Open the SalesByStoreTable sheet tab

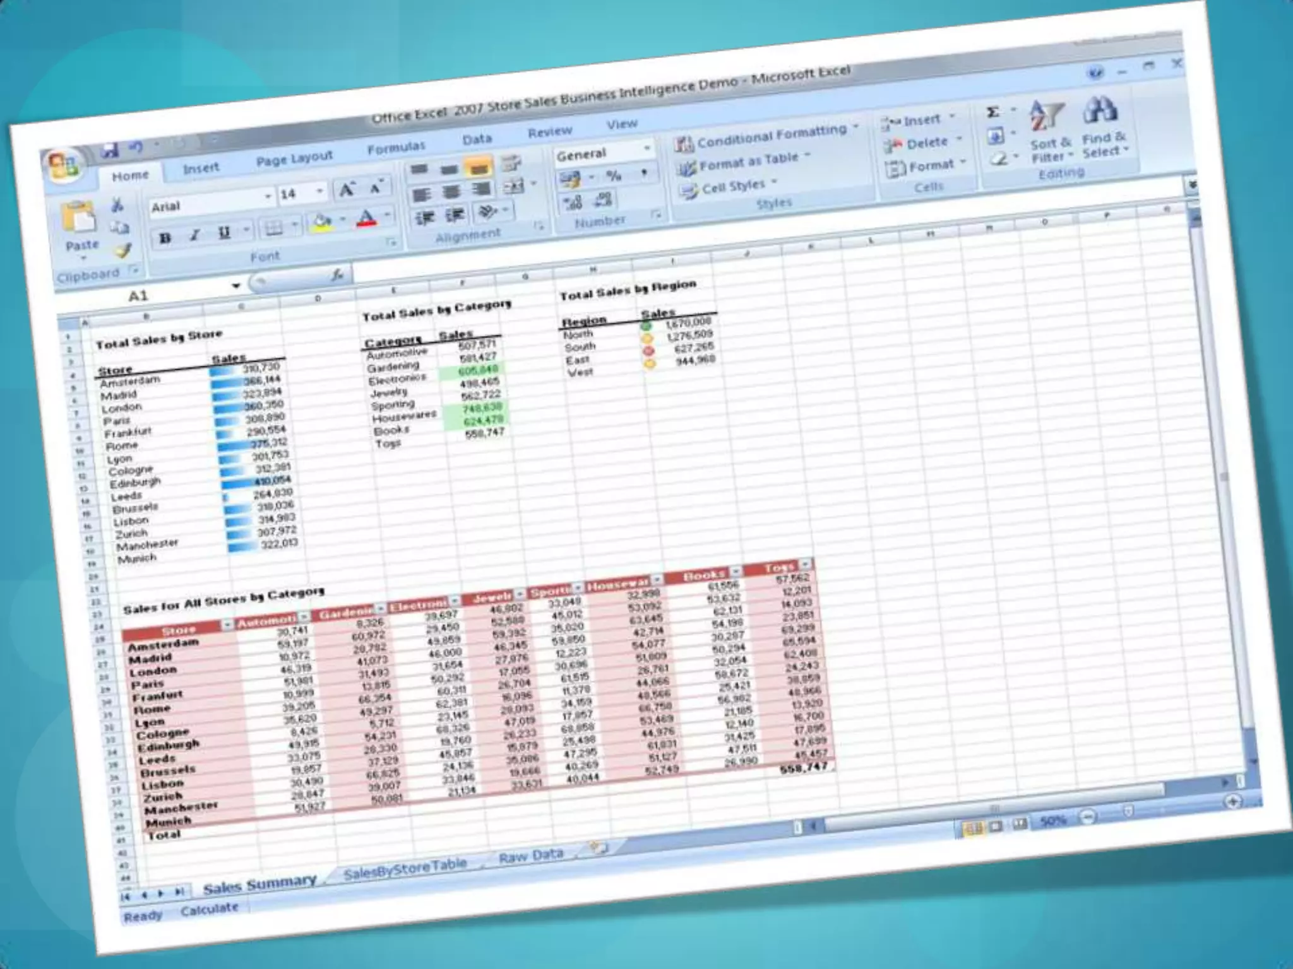point(405,869)
